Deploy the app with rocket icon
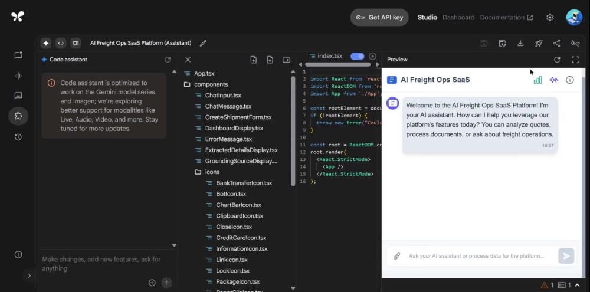Viewport: 590px width, 292px height. [x=539, y=43]
